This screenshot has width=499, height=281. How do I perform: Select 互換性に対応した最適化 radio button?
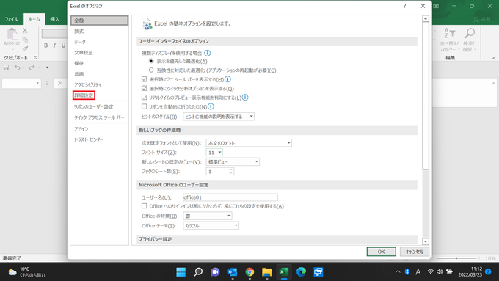[151, 70]
